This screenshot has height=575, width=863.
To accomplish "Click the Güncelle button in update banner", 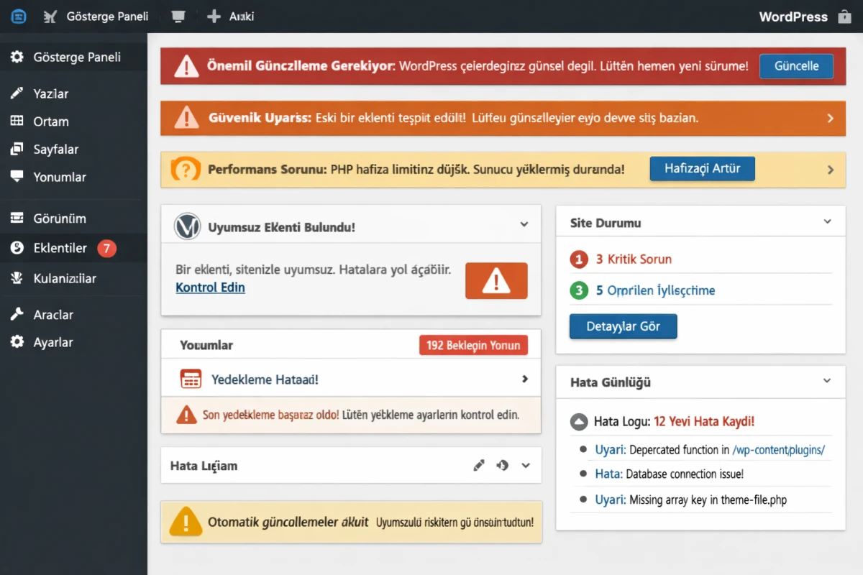I will click(796, 65).
